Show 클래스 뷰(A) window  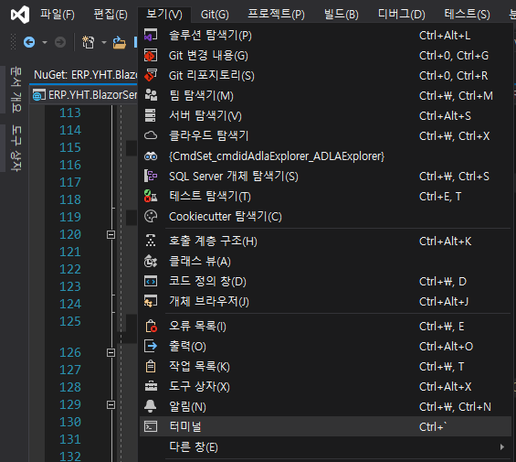coord(326,261)
